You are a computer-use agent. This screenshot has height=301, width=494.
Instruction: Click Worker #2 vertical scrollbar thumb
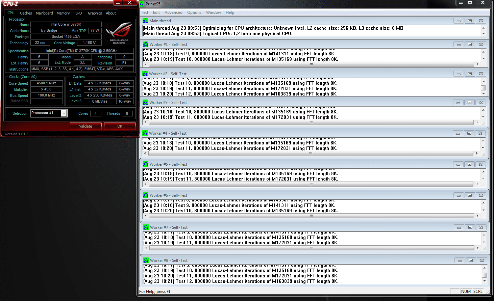pyautogui.click(x=484, y=88)
